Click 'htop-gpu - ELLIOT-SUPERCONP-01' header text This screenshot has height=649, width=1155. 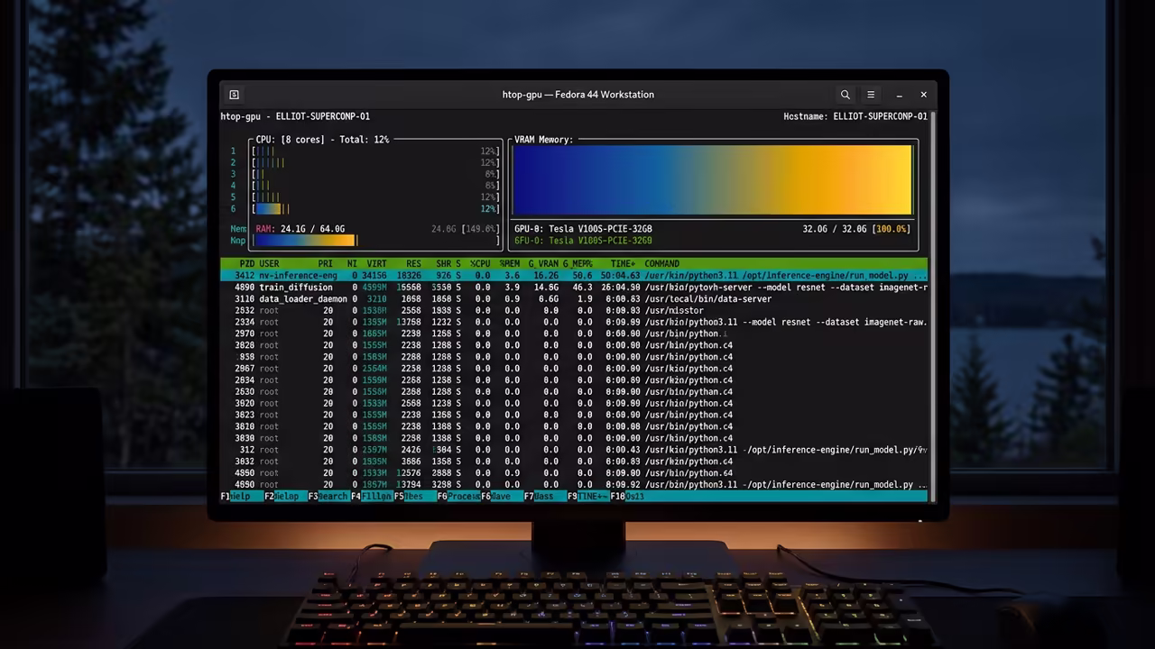(x=295, y=116)
